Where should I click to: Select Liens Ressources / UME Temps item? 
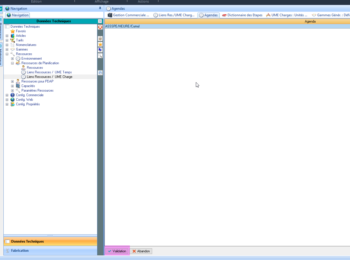[x=49, y=72]
